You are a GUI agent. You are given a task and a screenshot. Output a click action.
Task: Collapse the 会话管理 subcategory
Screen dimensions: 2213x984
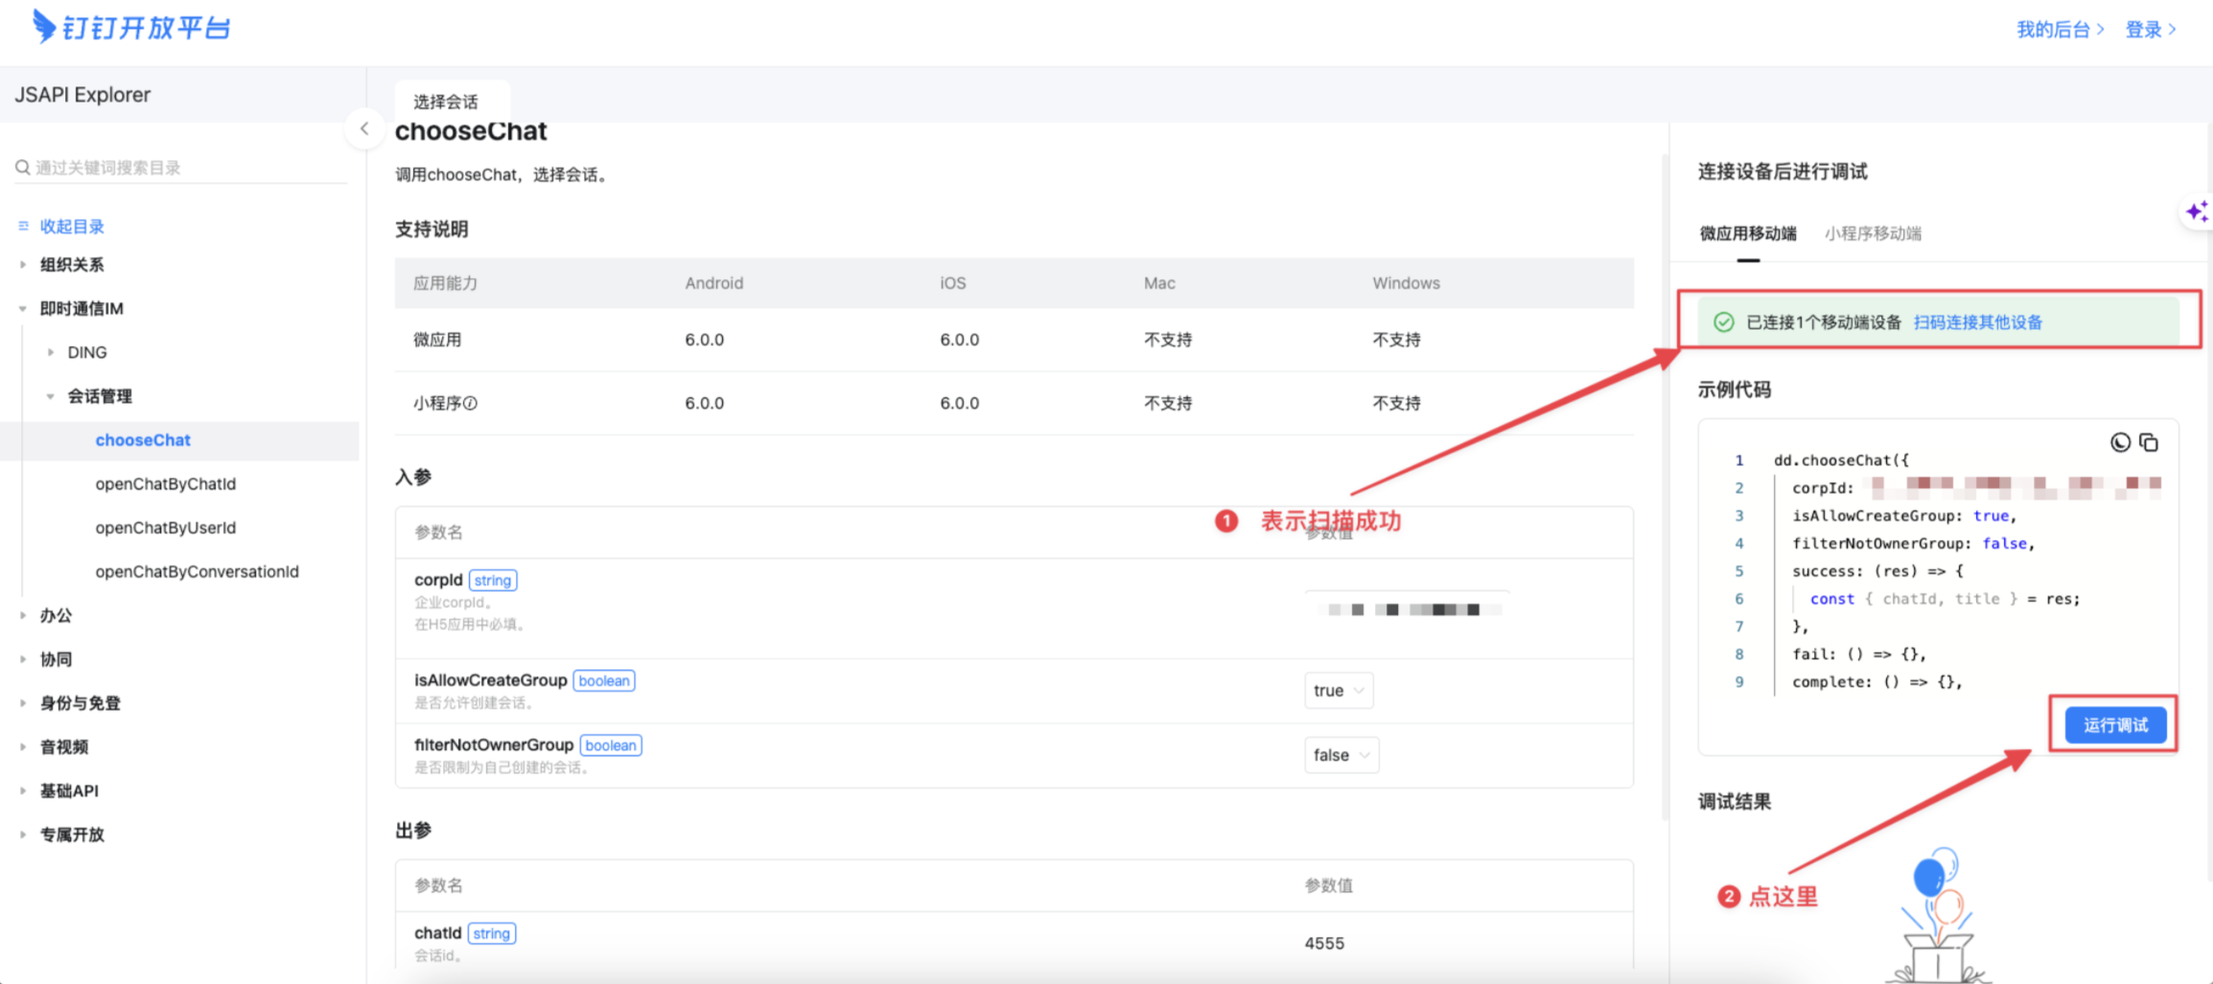coord(51,396)
